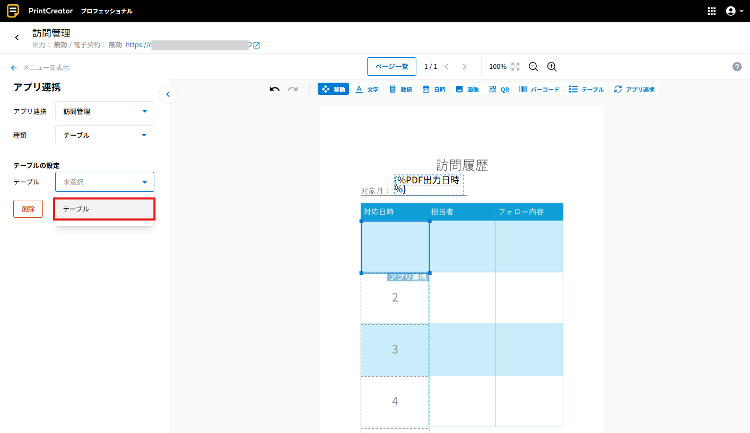Open the ページ一覧 page list
The width and height of the screenshot is (750, 433).
point(391,67)
